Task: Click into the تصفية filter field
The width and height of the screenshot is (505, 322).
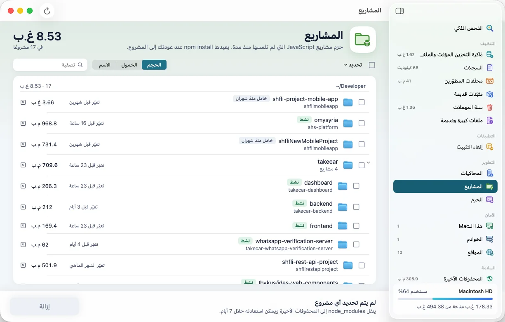Action: (x=50, y=65)
